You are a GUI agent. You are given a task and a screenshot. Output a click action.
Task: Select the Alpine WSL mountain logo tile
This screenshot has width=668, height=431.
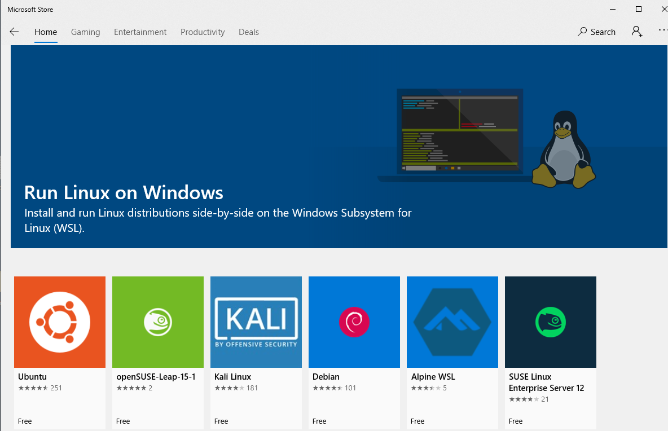[452, 322]
